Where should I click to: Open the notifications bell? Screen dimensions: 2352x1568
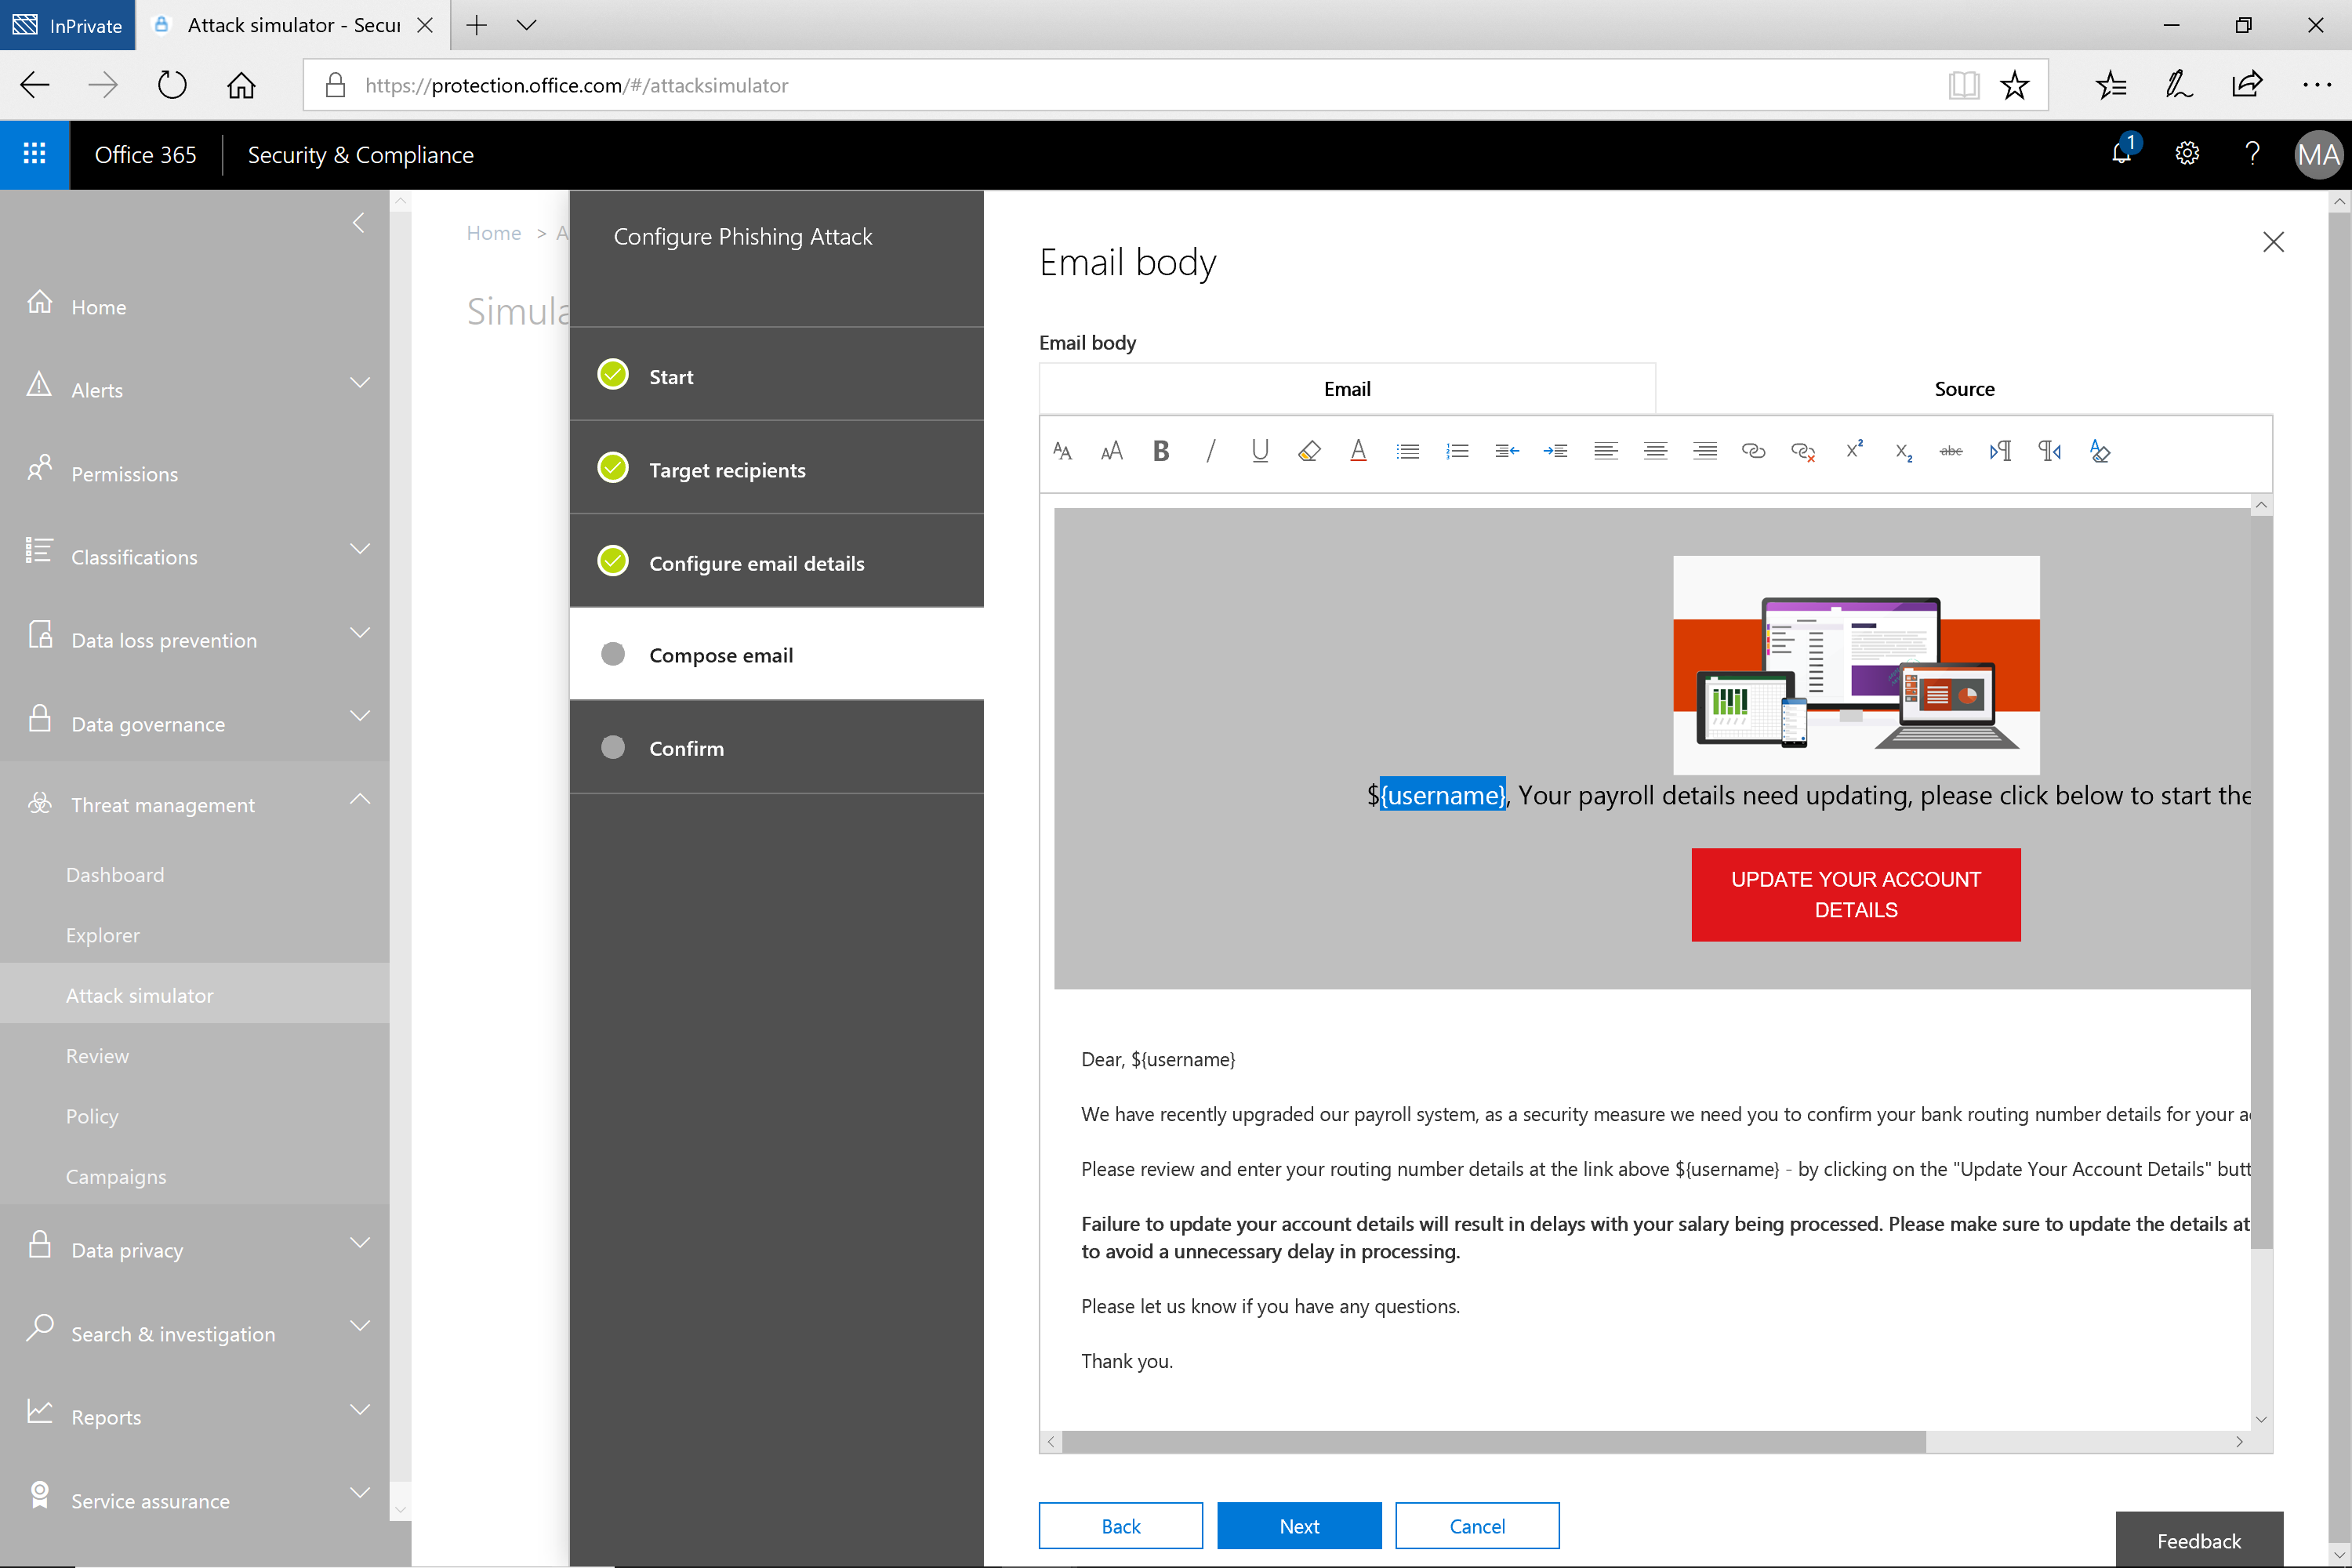point(2120,154)
